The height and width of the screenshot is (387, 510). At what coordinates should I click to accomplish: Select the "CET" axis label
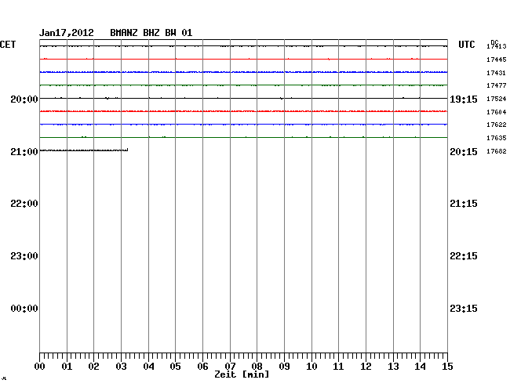8,45
